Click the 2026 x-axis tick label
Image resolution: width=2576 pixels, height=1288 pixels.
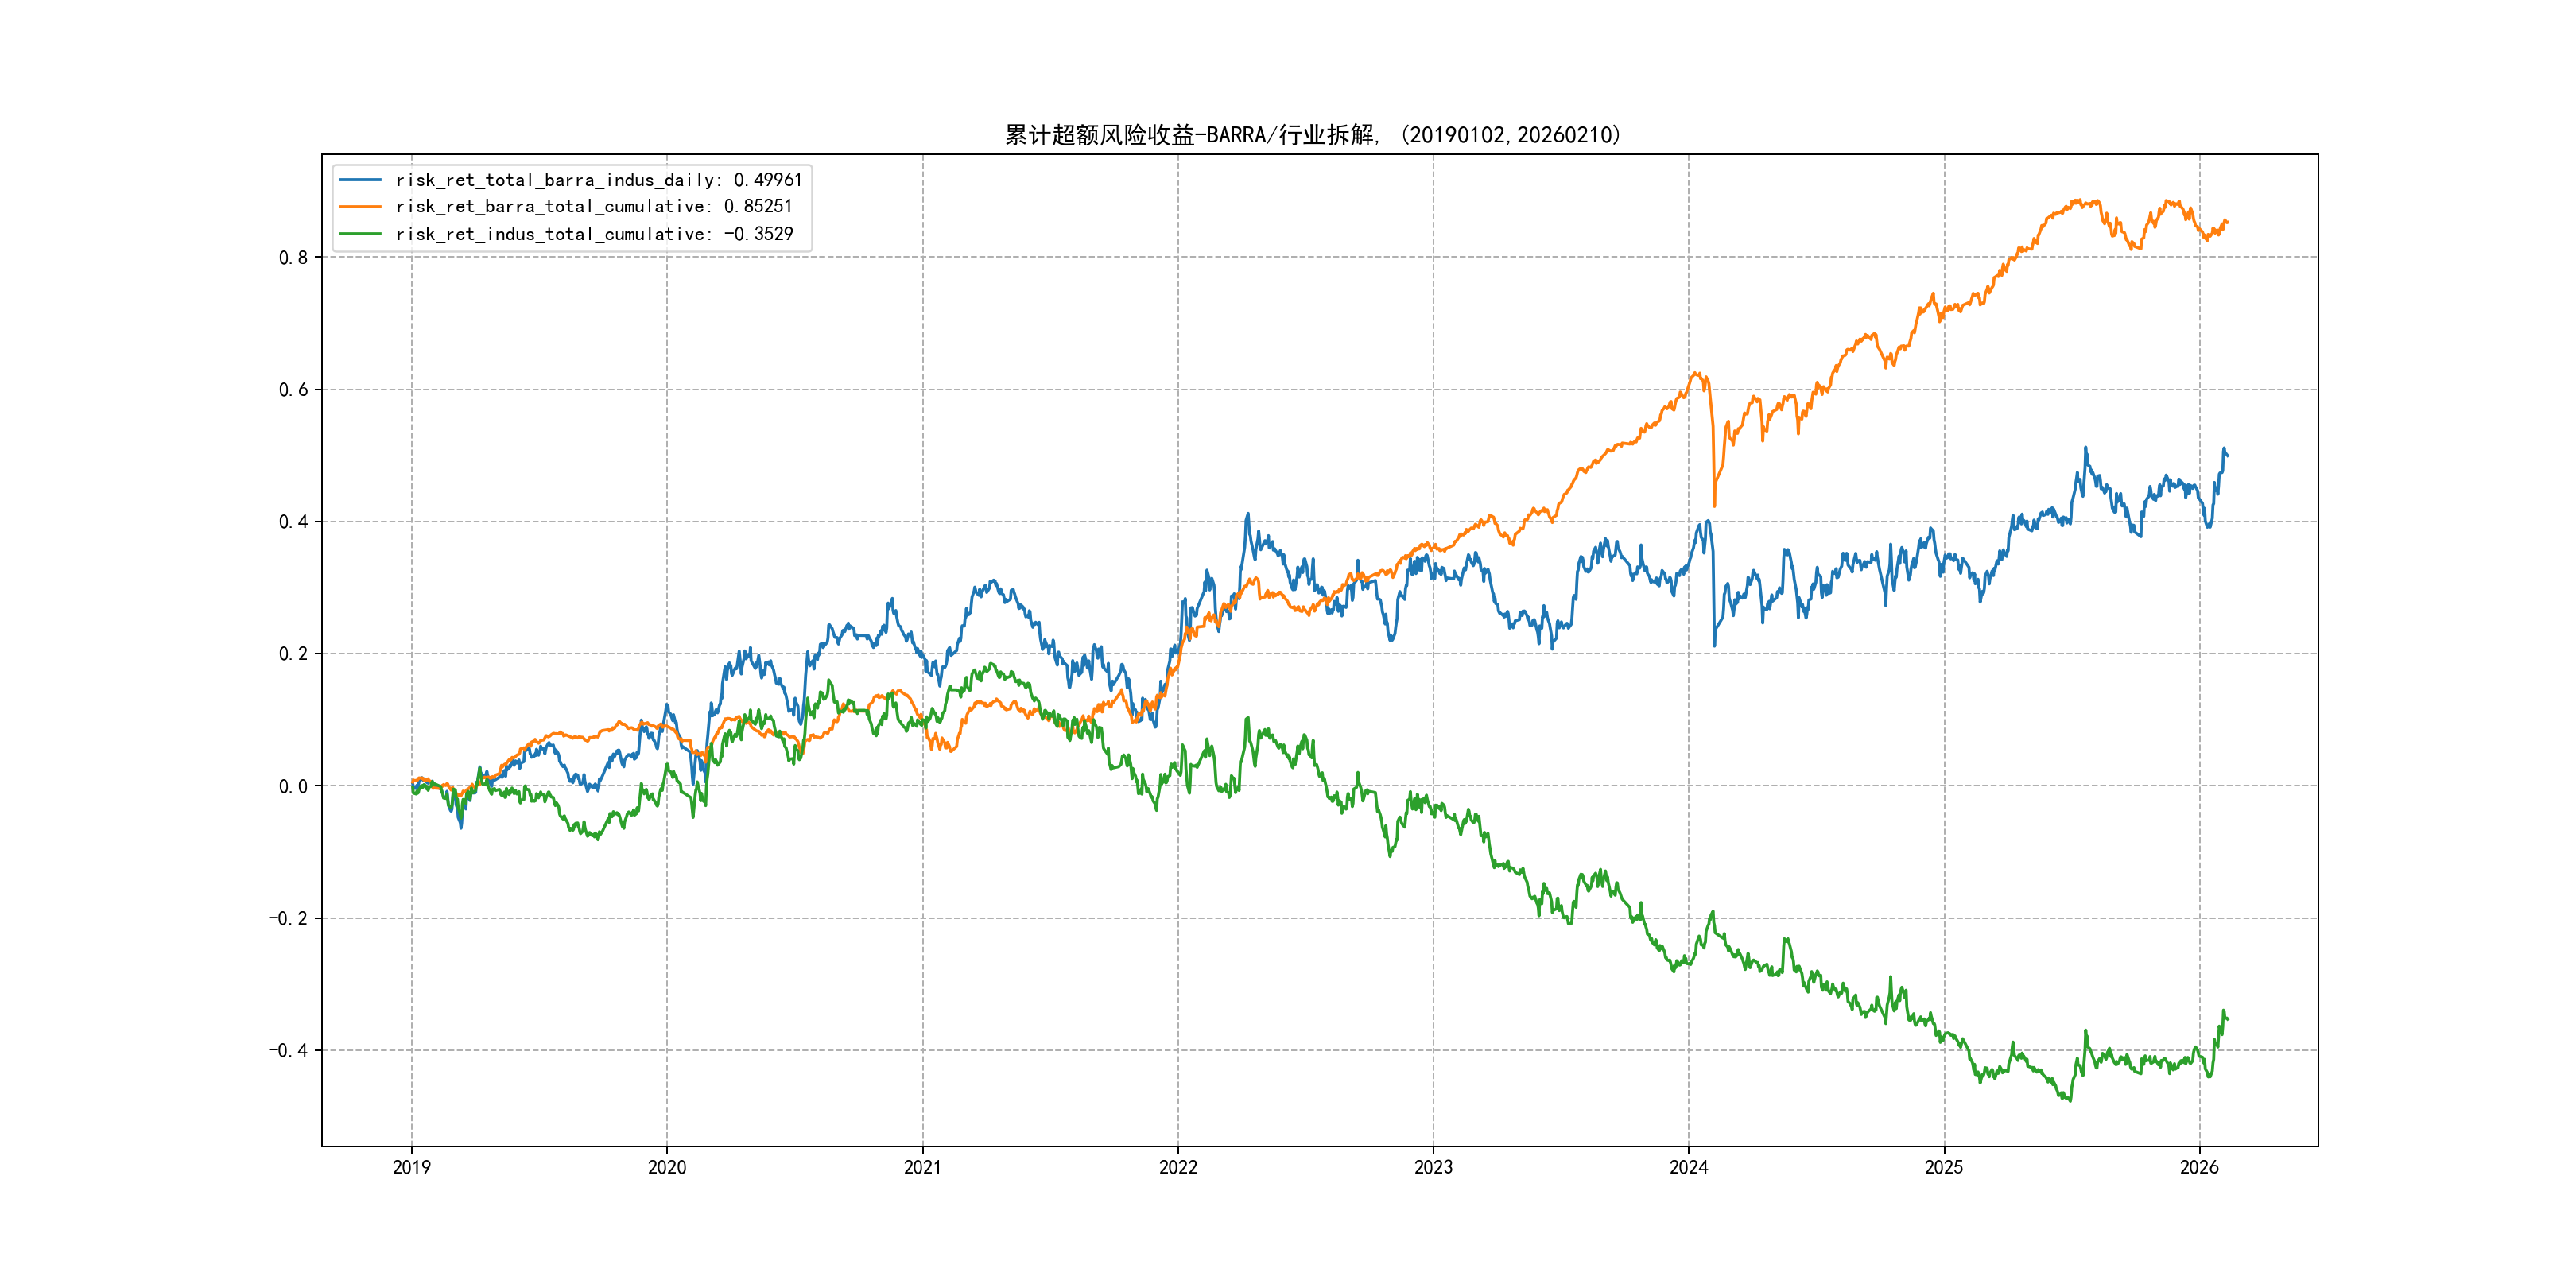(2199, 1167)
